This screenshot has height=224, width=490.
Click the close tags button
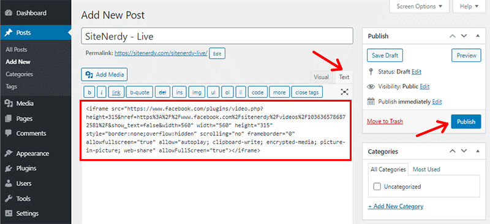[307, 92]
